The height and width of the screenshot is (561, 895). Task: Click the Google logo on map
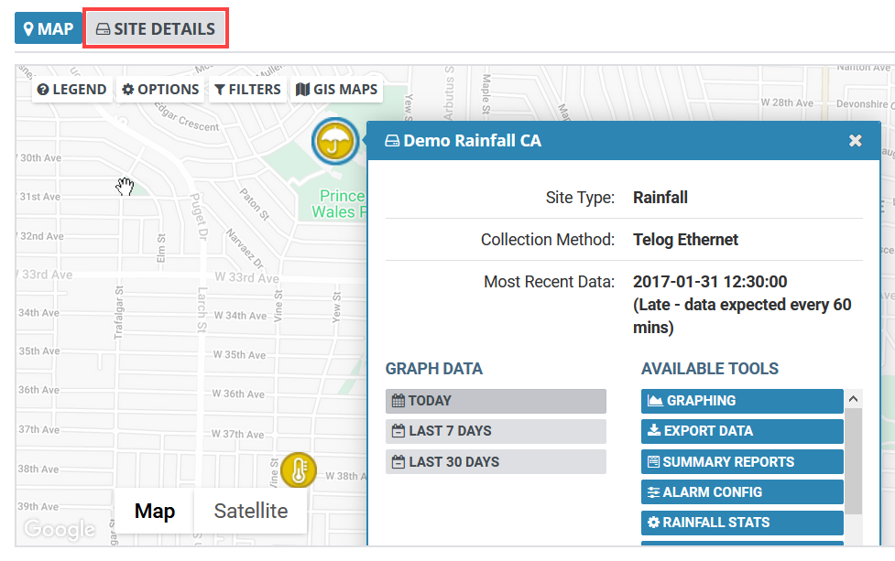point(60,530)
